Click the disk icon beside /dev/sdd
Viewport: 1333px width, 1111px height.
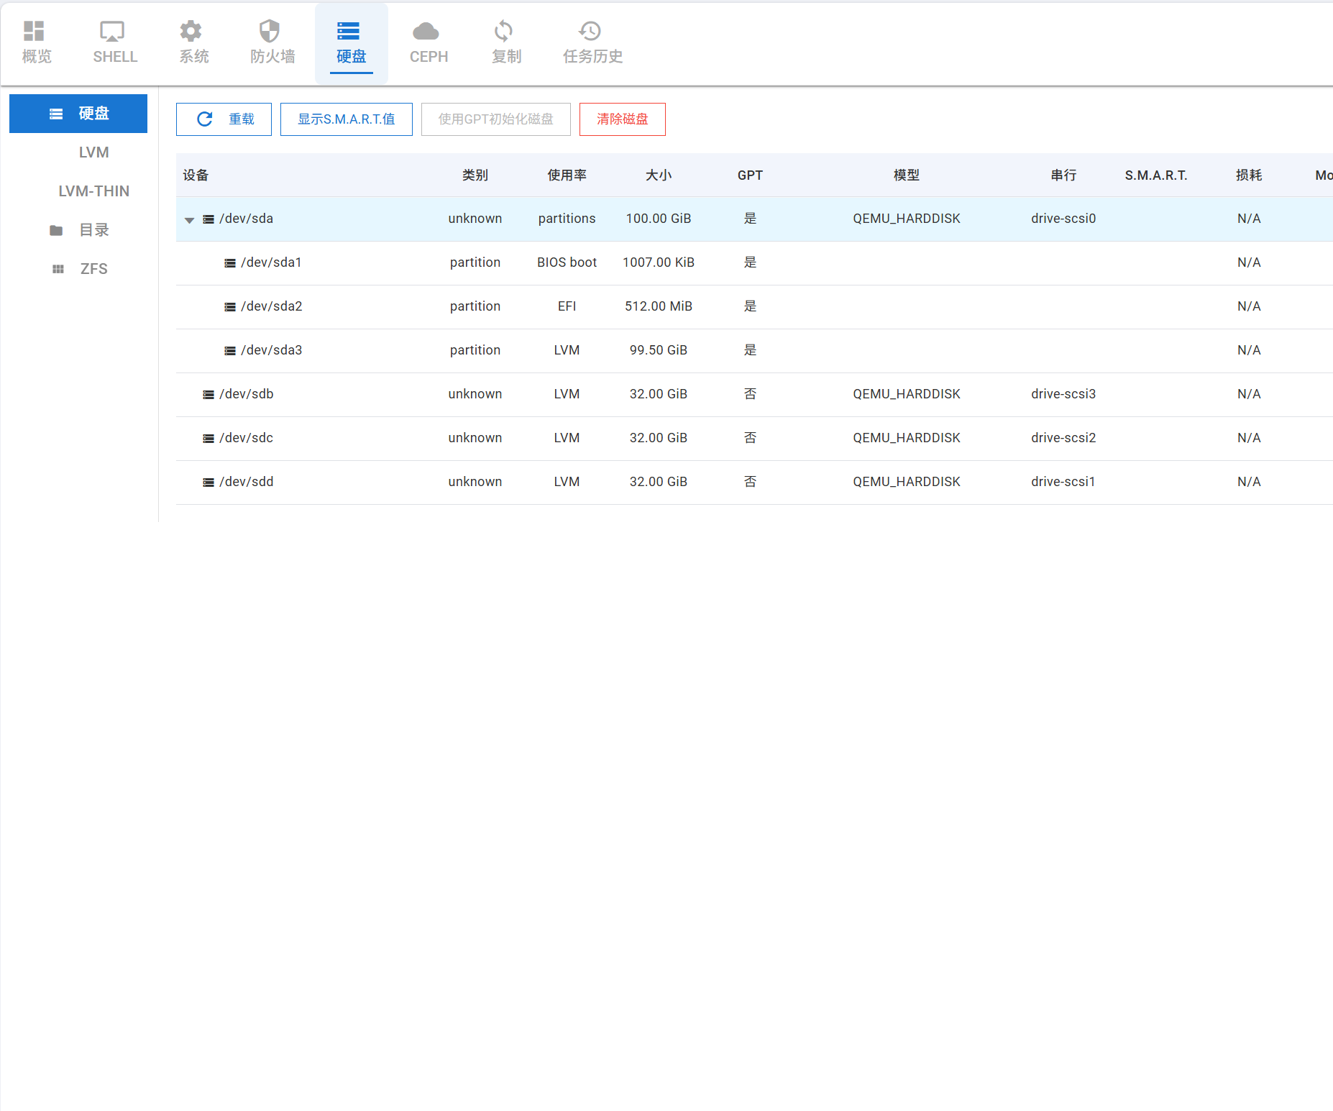click(209, 483)
